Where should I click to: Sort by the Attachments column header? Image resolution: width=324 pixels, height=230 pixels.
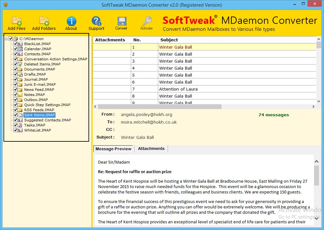pyautogui.click(x=112, y=40)
